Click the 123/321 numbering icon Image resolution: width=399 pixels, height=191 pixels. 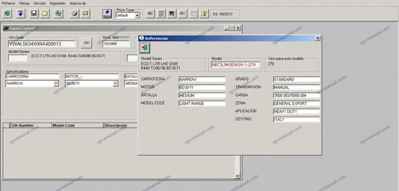pos(161,13)
